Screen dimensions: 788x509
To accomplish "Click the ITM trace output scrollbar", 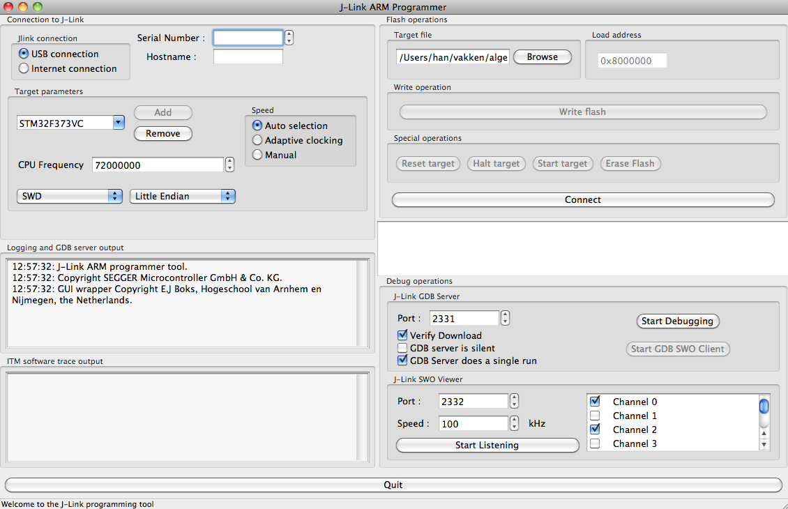I will pos(363,417).
